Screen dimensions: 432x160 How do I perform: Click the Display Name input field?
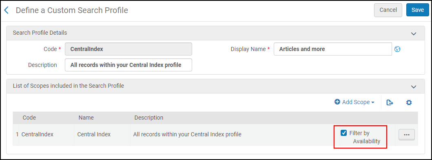(333, 49)
